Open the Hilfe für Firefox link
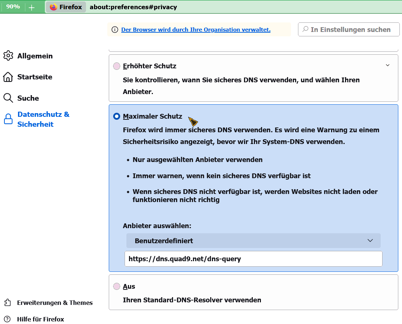 click(40, 319)
